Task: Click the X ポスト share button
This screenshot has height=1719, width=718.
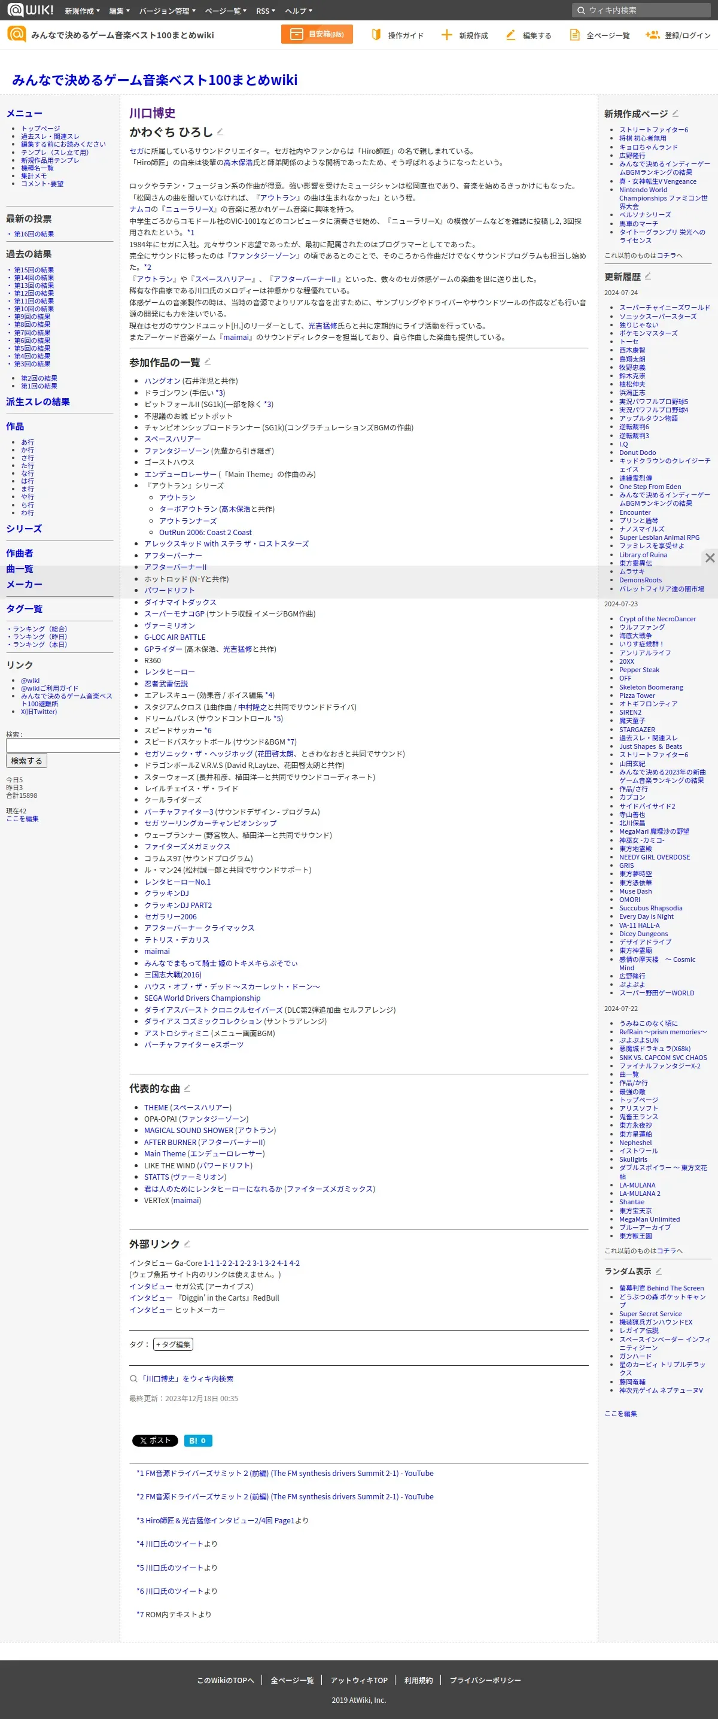Action: 155,1441
